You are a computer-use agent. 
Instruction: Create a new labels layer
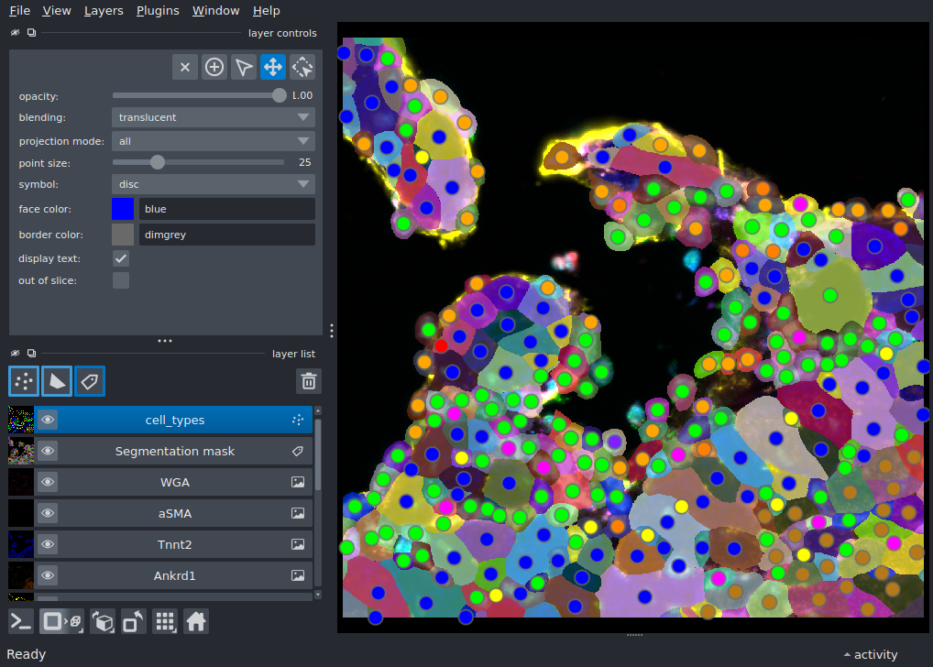tap(90, 381)
